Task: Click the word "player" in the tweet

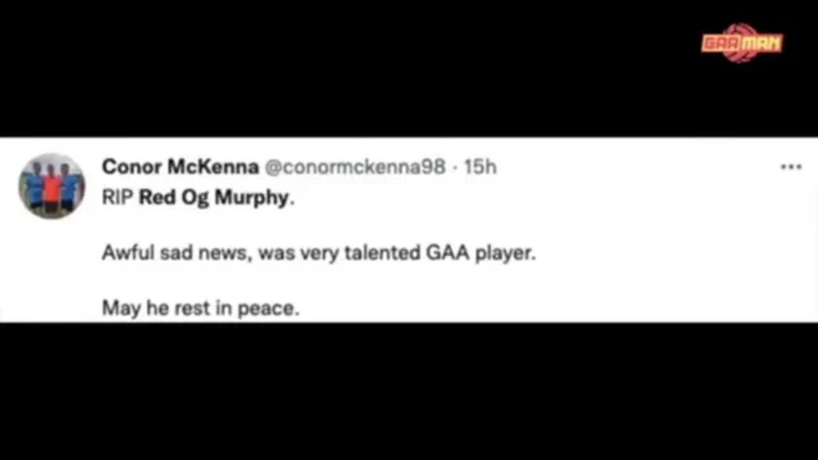Action: (x=503, y=254)
